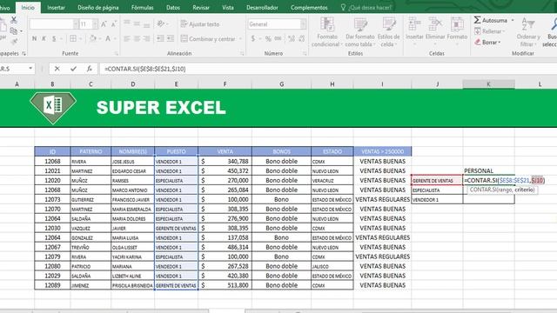Viewport: 557px width, 313px height.
Task: Open Dar formato como tabla
Action: [x=359, y=32]
